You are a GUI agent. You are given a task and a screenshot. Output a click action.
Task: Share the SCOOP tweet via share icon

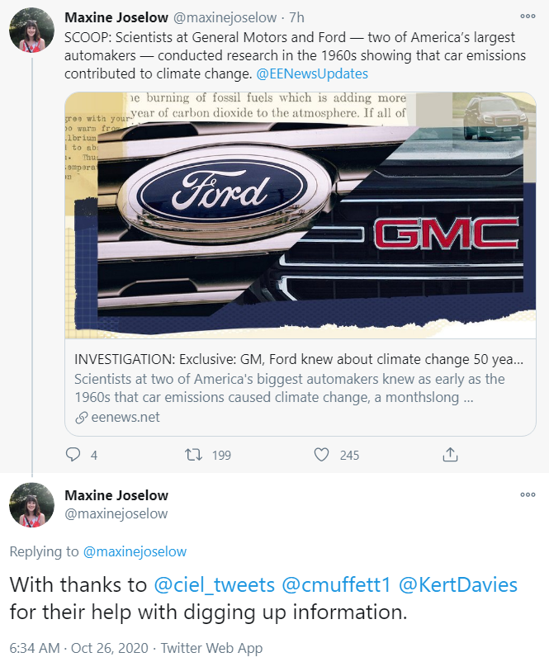pyautogui.click(x=450, y=455)
